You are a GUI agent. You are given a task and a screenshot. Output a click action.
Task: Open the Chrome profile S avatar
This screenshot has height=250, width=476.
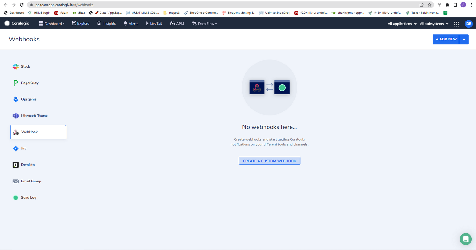pyautogui.click(x=463, y=5)
